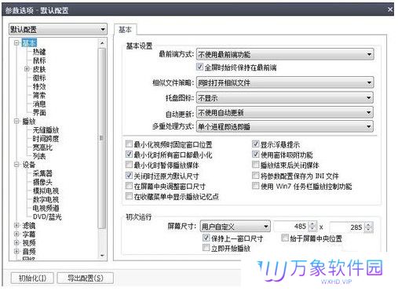Click the tree scrollbar down arrow
This screenshot has width=398, height=291.
pos(102,256)
